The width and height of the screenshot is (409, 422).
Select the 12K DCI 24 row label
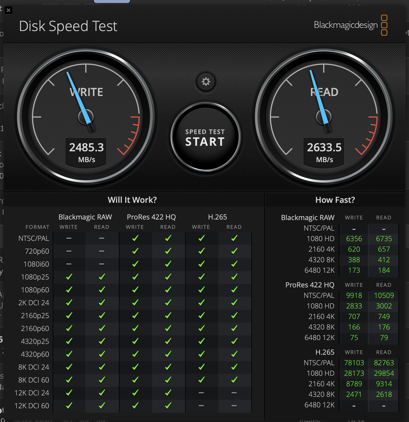(32, 393)
